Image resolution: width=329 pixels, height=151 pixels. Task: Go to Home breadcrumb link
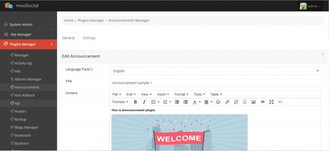tap(69, 20)
